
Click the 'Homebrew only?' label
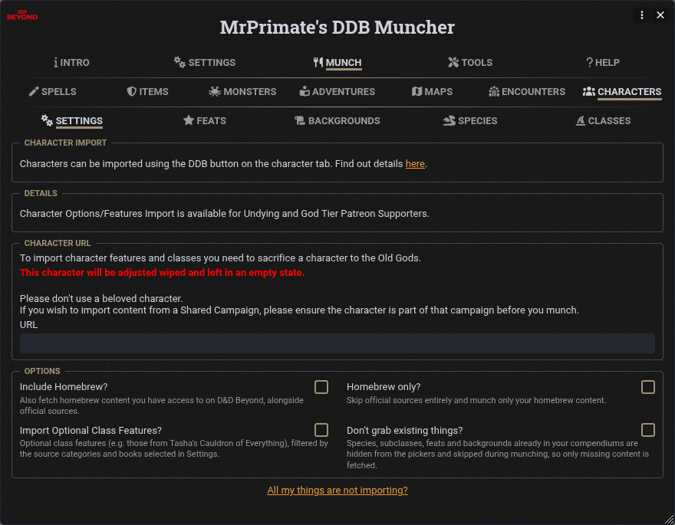tap(384, 387)
